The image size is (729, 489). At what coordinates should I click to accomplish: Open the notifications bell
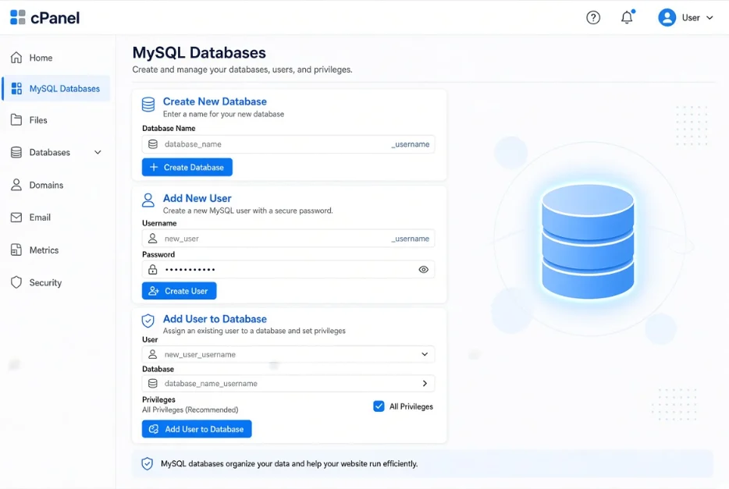tap(628, 17)
